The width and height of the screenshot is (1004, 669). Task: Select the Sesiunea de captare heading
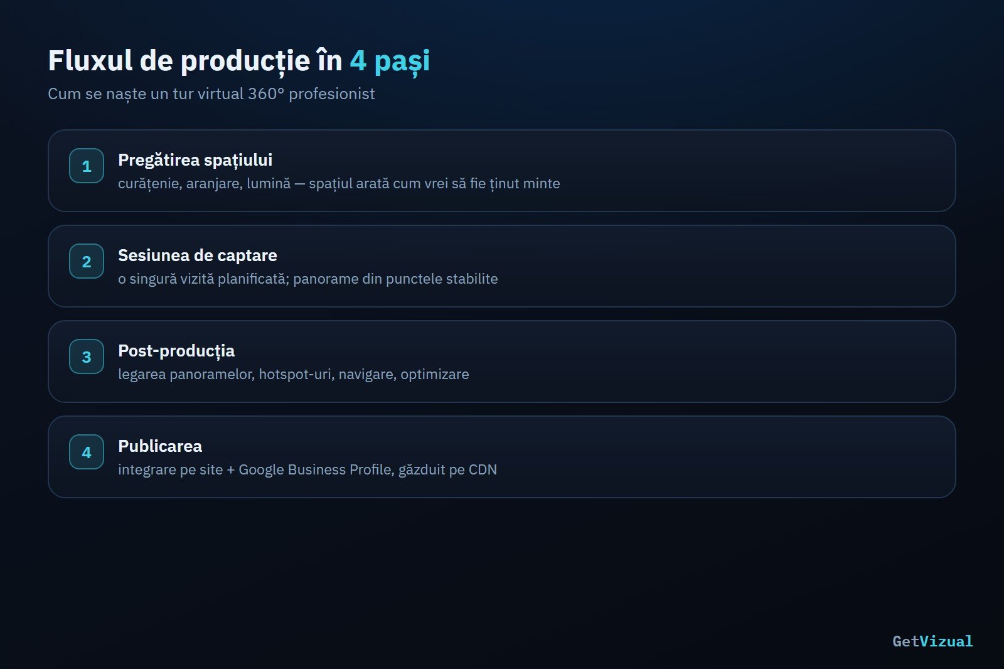(198, 255)
